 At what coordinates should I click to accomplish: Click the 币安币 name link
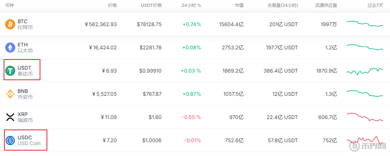(x=25, y=97)
